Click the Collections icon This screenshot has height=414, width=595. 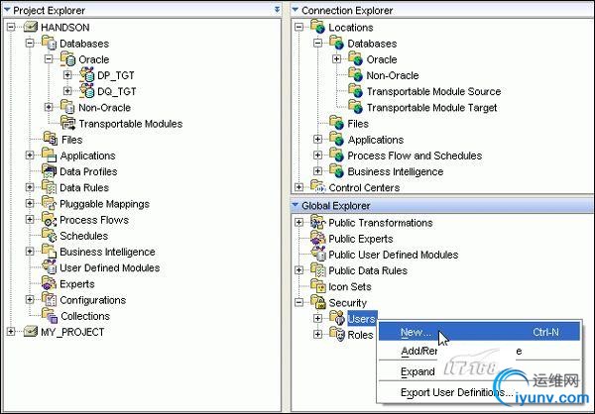coord(50,315)
